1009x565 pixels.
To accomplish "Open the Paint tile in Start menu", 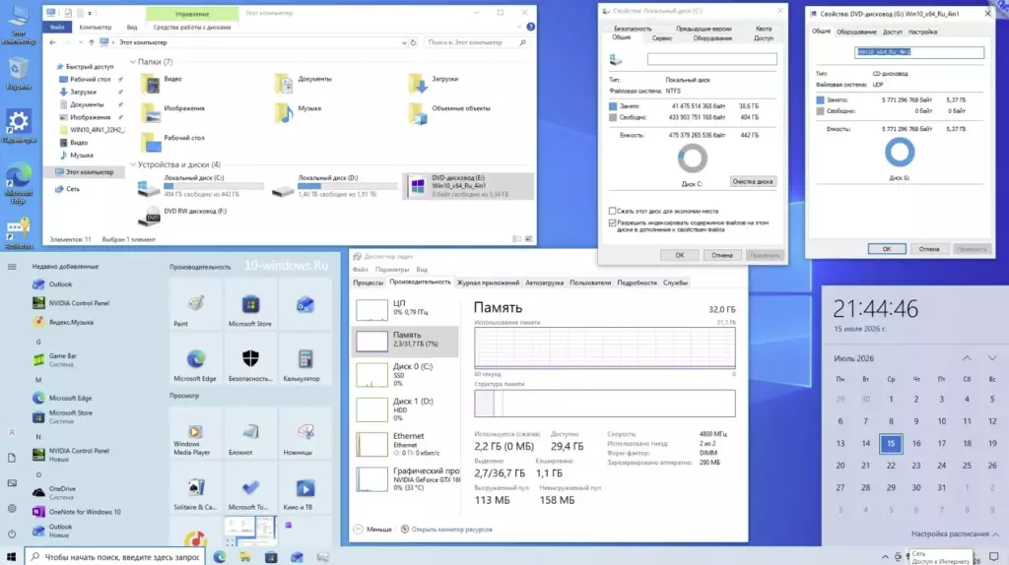I will click(196, 304).
